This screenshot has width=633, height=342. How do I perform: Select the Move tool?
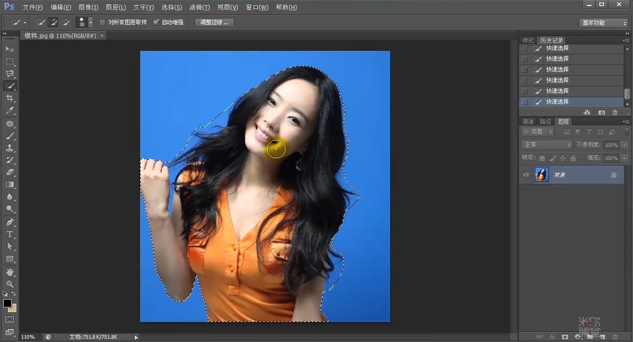point(10,49)
